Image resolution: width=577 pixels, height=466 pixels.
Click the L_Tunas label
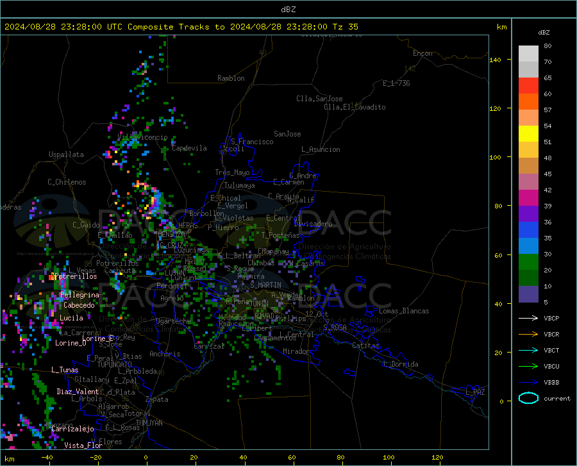[x=65, y=370]
